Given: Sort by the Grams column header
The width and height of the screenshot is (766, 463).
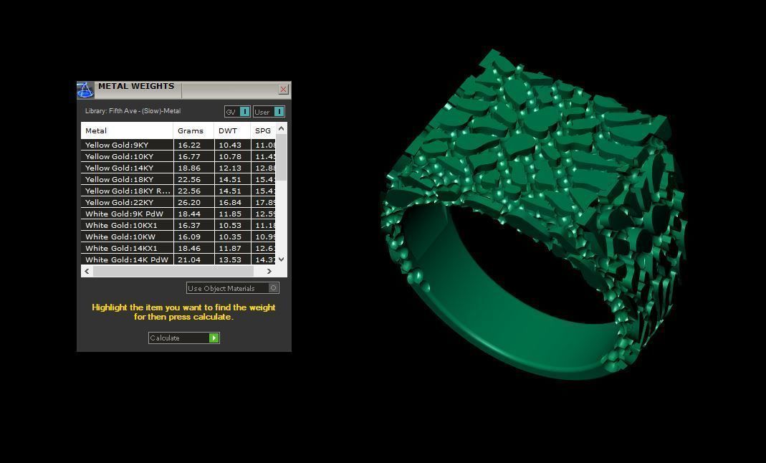Looking at the screenshot, I should [193, 131].
